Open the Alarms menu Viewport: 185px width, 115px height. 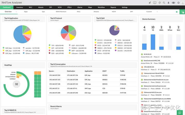click(x=80, y=7)
